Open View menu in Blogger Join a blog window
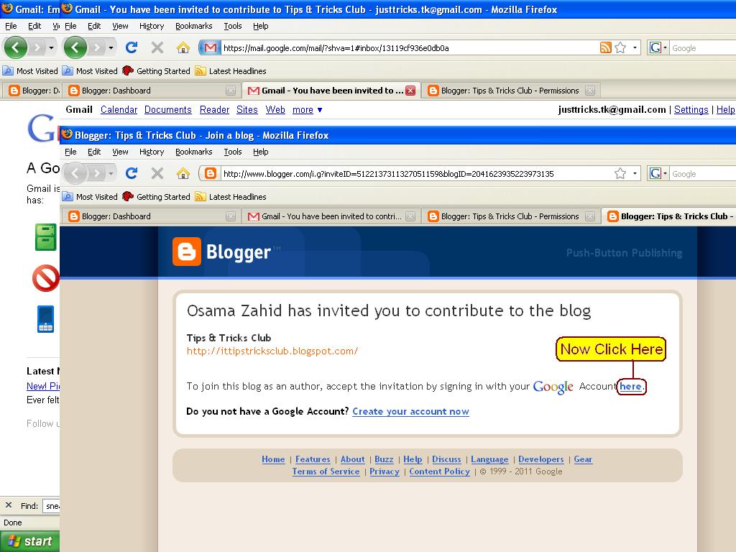736x552 pixels. (x=120, y=152)
